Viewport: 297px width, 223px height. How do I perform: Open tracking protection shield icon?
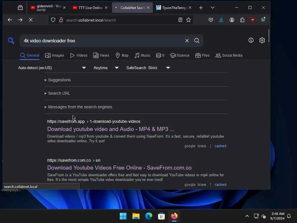click(53, 20)
